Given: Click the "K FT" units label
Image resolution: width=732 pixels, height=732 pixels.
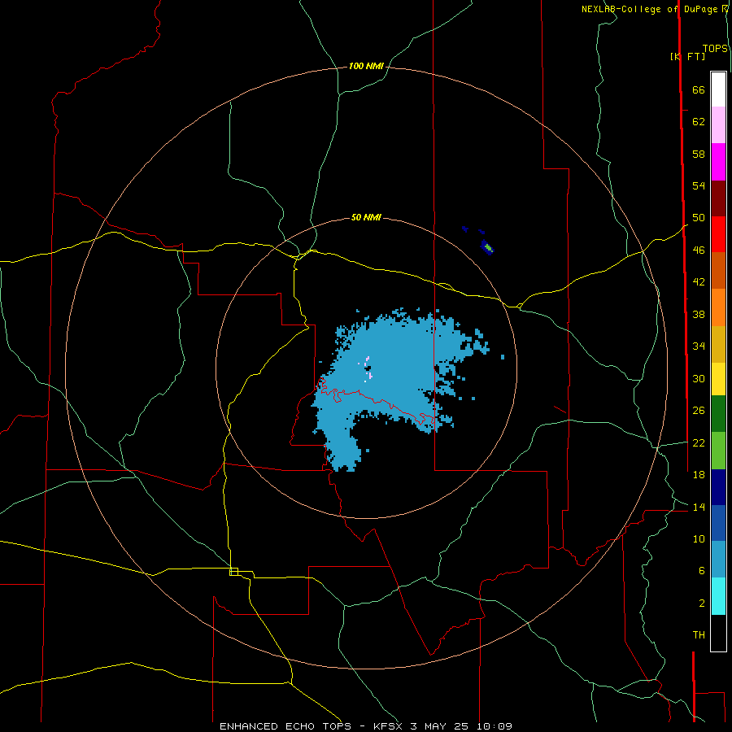Looking at the screenshot, I should click(687, 56).
